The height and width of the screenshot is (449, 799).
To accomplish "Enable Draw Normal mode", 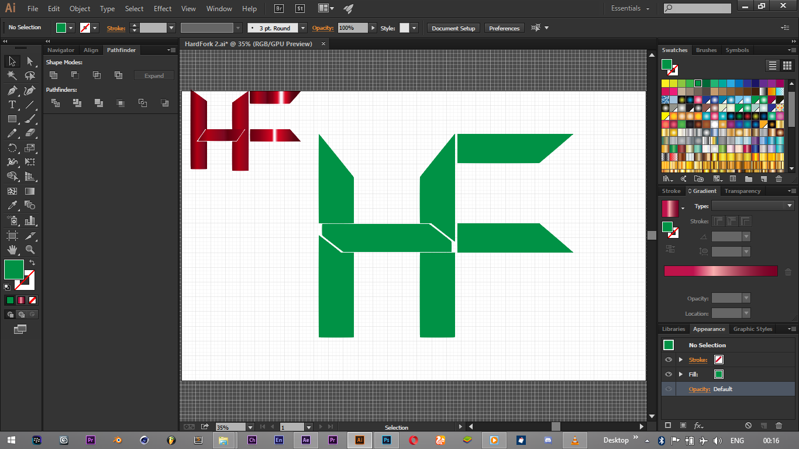I will pos(10,314).
